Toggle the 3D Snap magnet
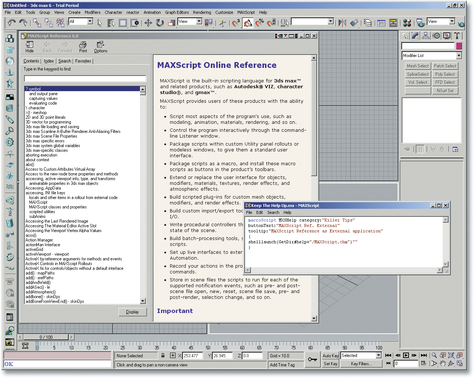This screenshot has width=474, height=378. pyautogui.click(x=236, y=23)
